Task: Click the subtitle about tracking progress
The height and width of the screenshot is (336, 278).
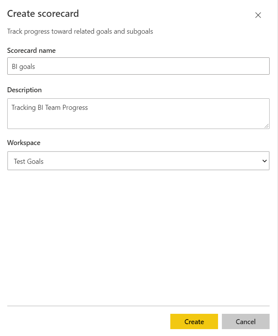Action: (x=80, y=31)
